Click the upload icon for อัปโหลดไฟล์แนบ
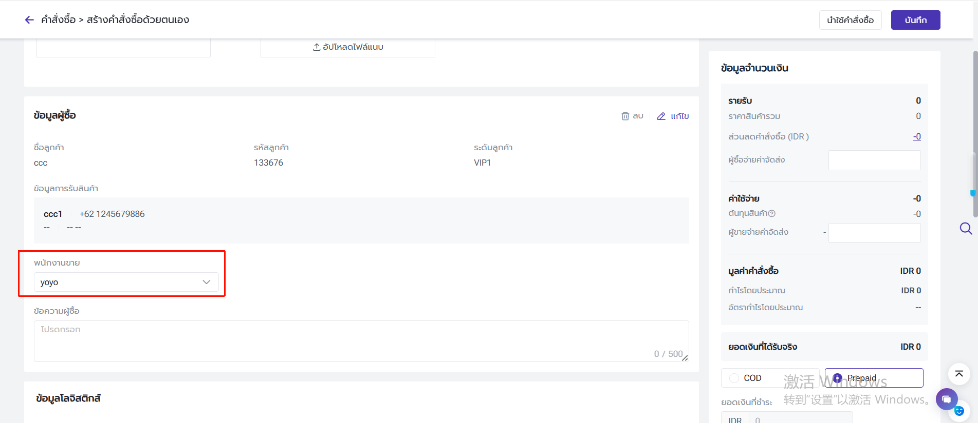Viewport: 978px width, 423px height. click(x=317, y=47)
